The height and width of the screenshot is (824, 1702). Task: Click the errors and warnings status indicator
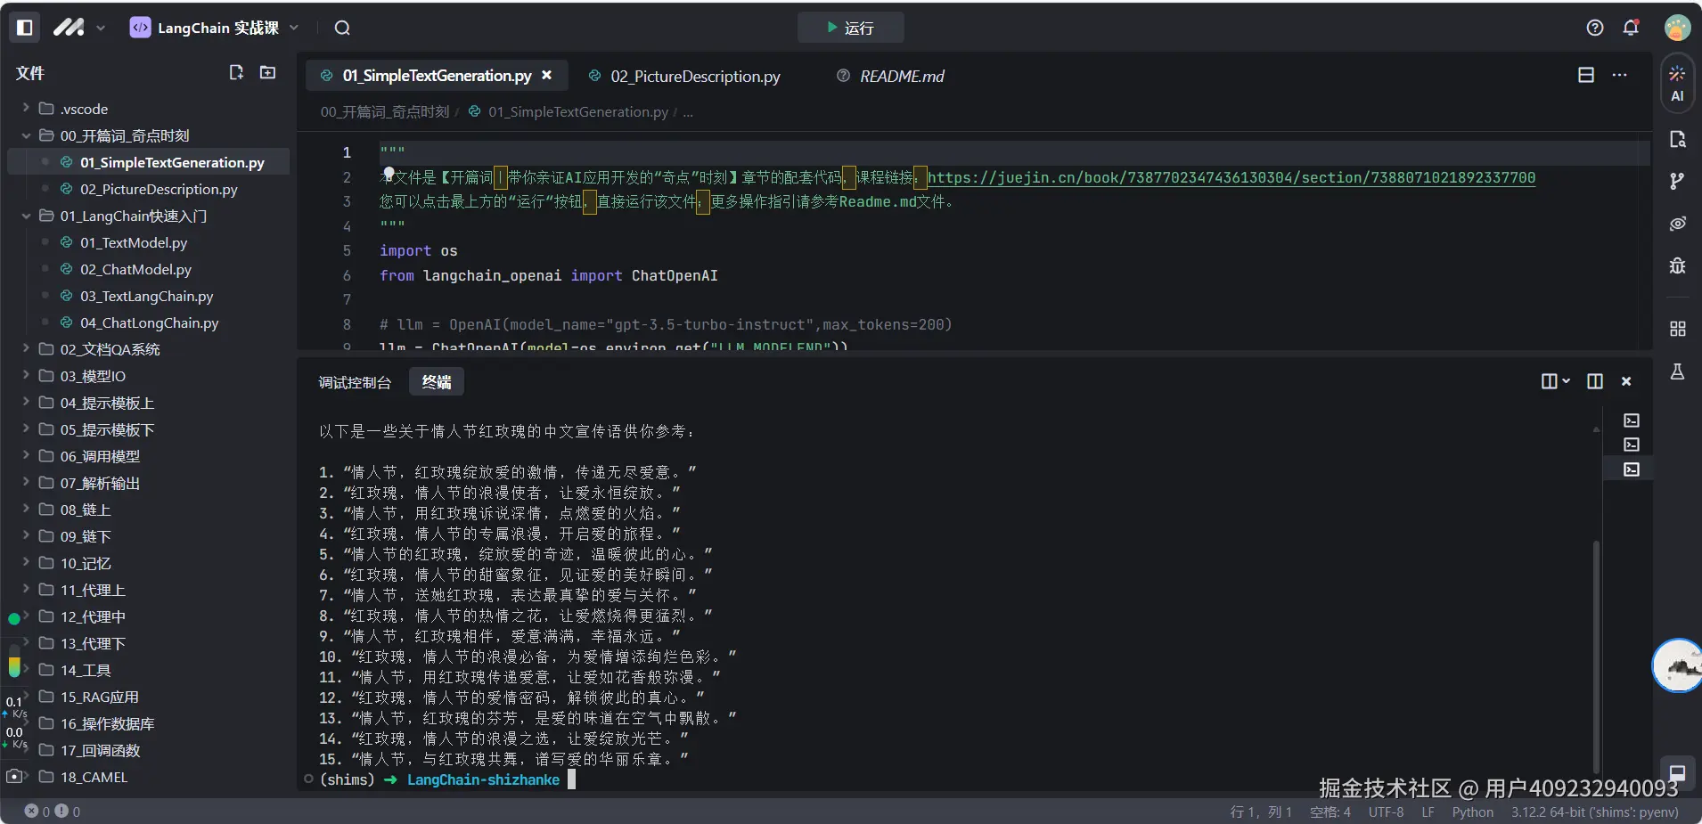[x=49, y=812]
